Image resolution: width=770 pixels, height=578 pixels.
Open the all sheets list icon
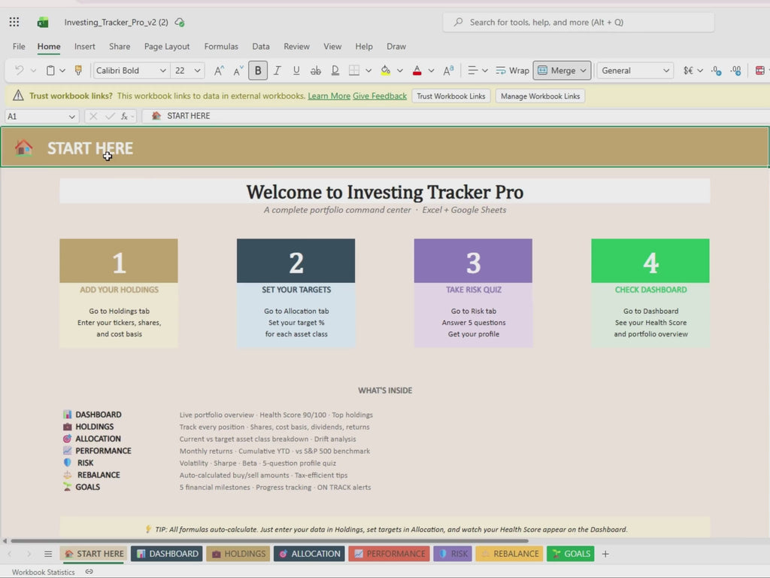(48, 554)
